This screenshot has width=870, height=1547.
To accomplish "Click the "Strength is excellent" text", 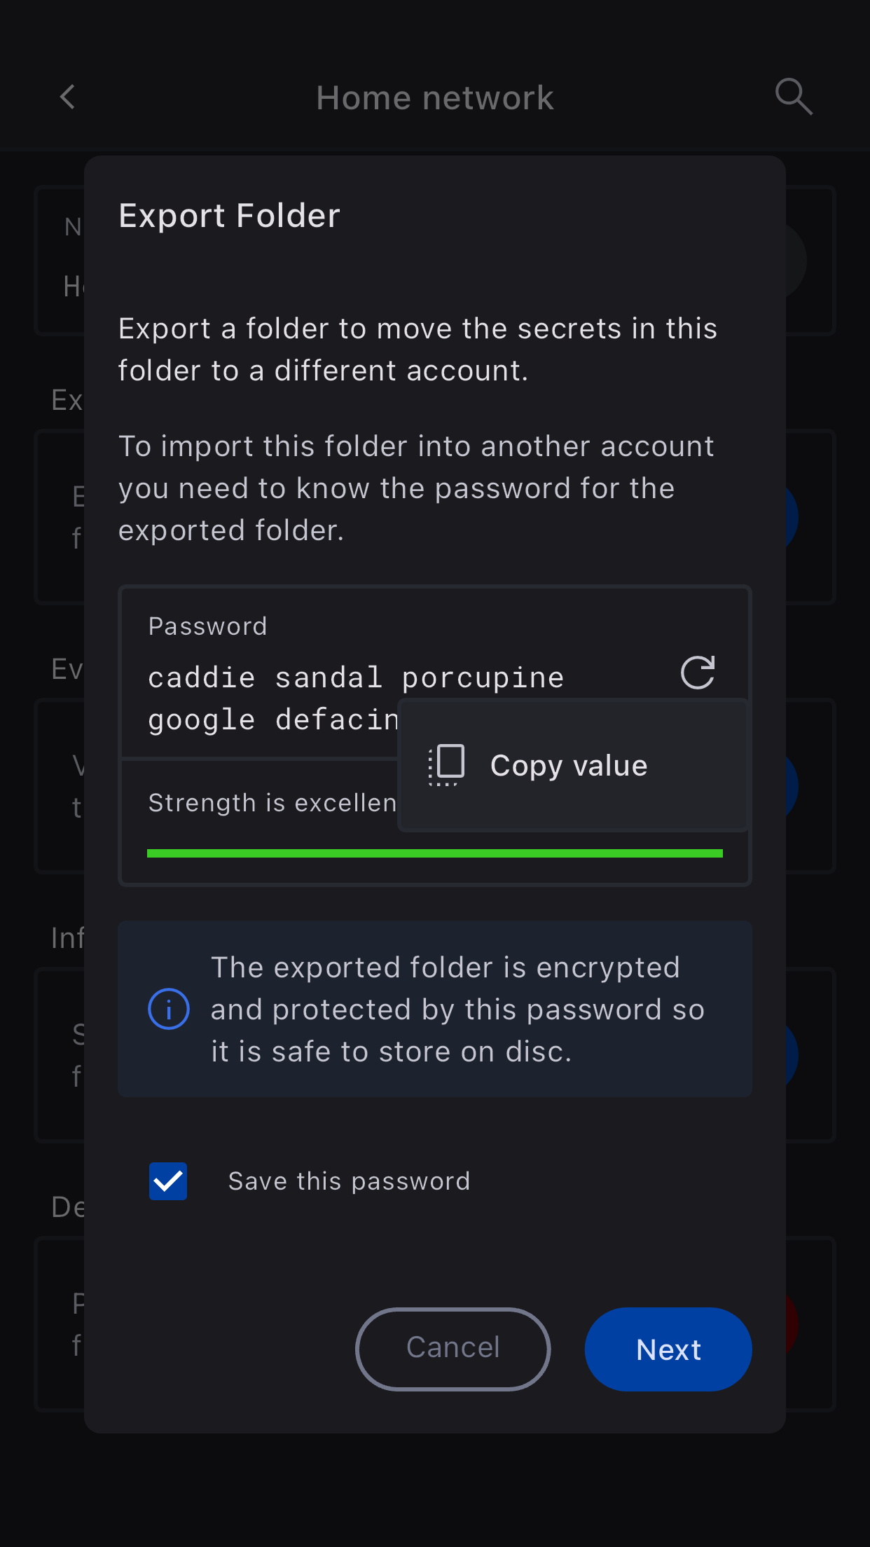I will tap(272, 803).
